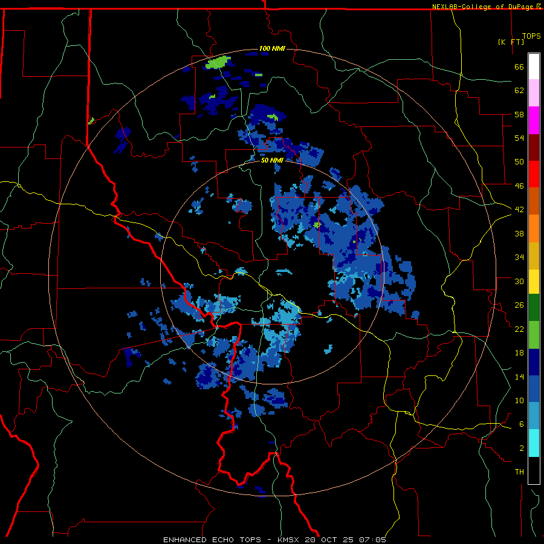Click legend value 14
544x544 pixels.
519,377
